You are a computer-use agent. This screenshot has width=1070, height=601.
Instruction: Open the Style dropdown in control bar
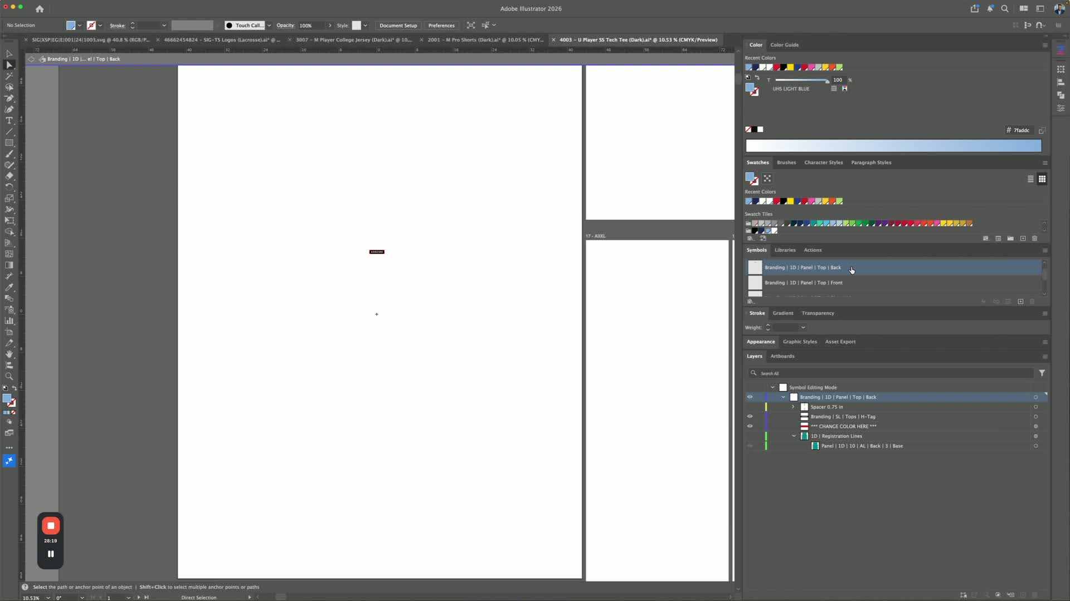(365, 26)
